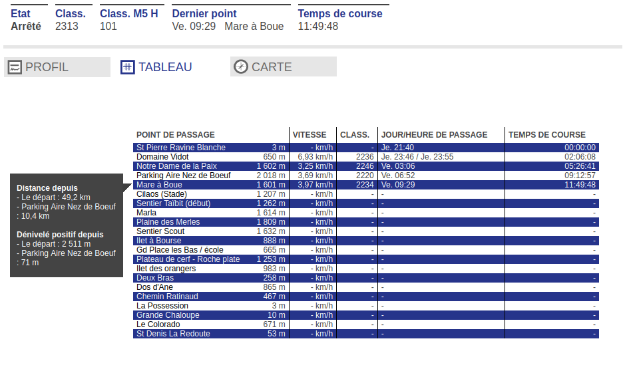
Task: Select the Mare à Boue table row
Action: point(366,185)
